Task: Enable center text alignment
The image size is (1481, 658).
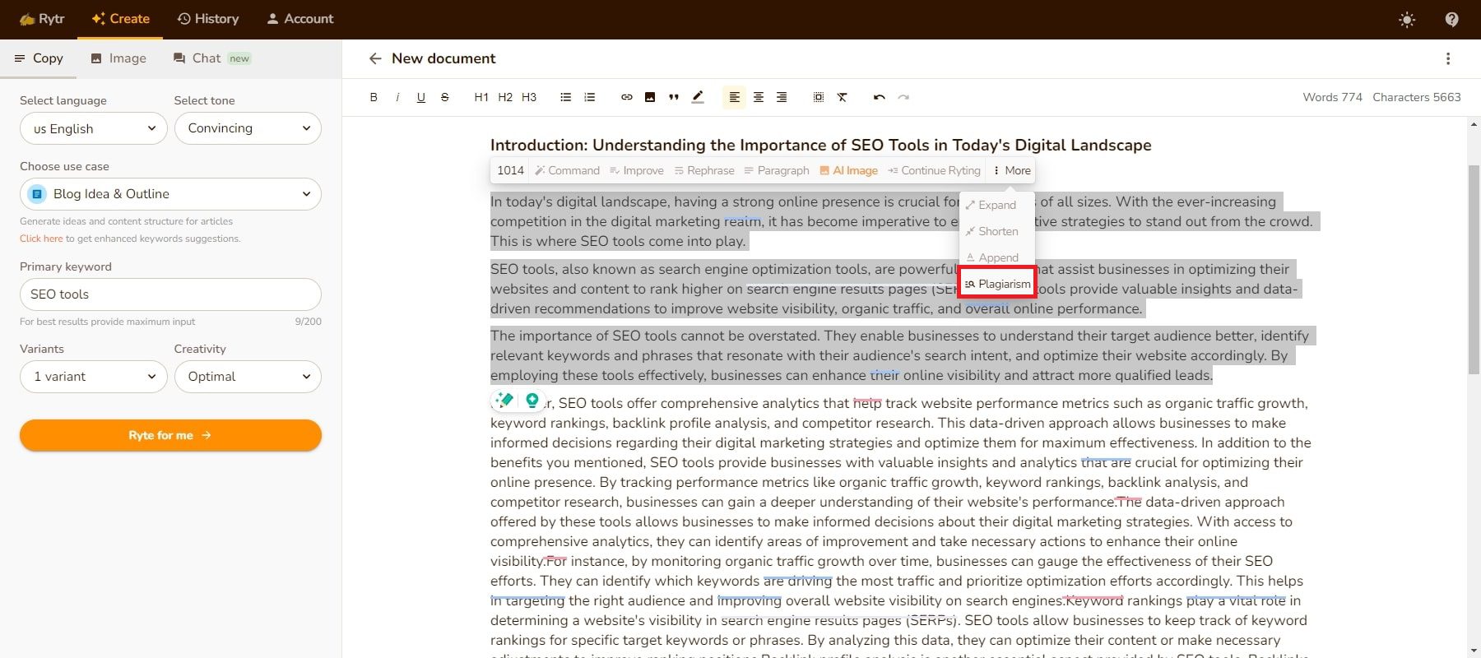Action: click(x=758, y=97)
